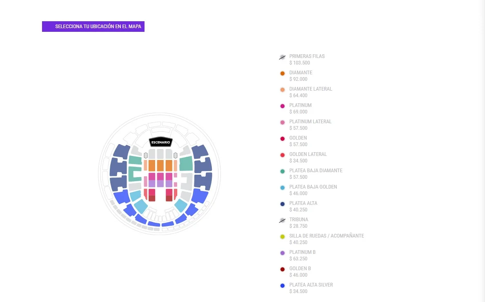Click the GOLDEN legend label
This screenshot has height=302, width=485.
coord(298,138)
